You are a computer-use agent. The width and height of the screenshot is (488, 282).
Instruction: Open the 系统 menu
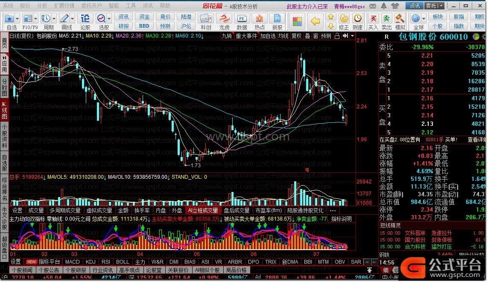point(8,6)
